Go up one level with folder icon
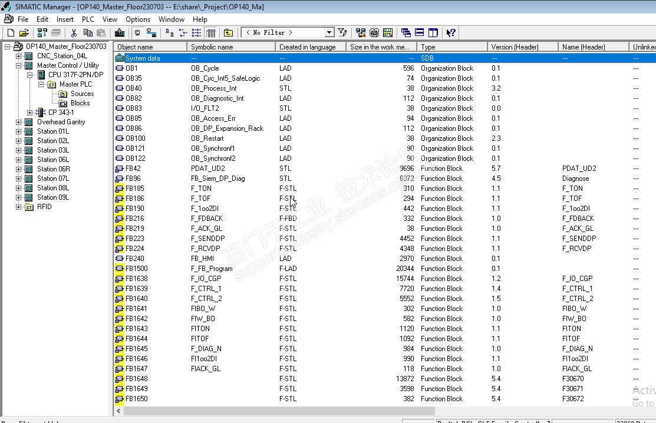The width and height of the screenshot is (656, 423). 228,32
